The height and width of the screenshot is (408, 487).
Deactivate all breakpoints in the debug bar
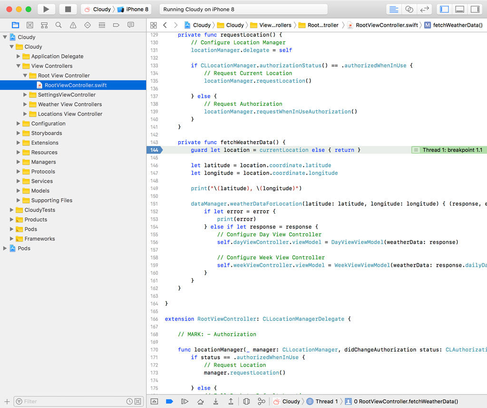(169, 401)
